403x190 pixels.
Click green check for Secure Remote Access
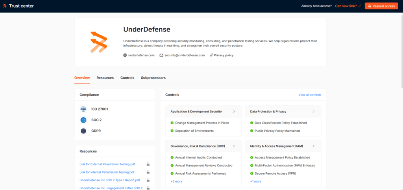tap(251, 173)
